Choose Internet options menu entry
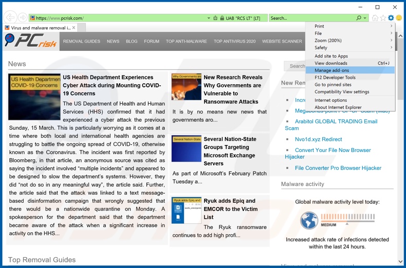This screenshot has width=406, height=268. 330,100
